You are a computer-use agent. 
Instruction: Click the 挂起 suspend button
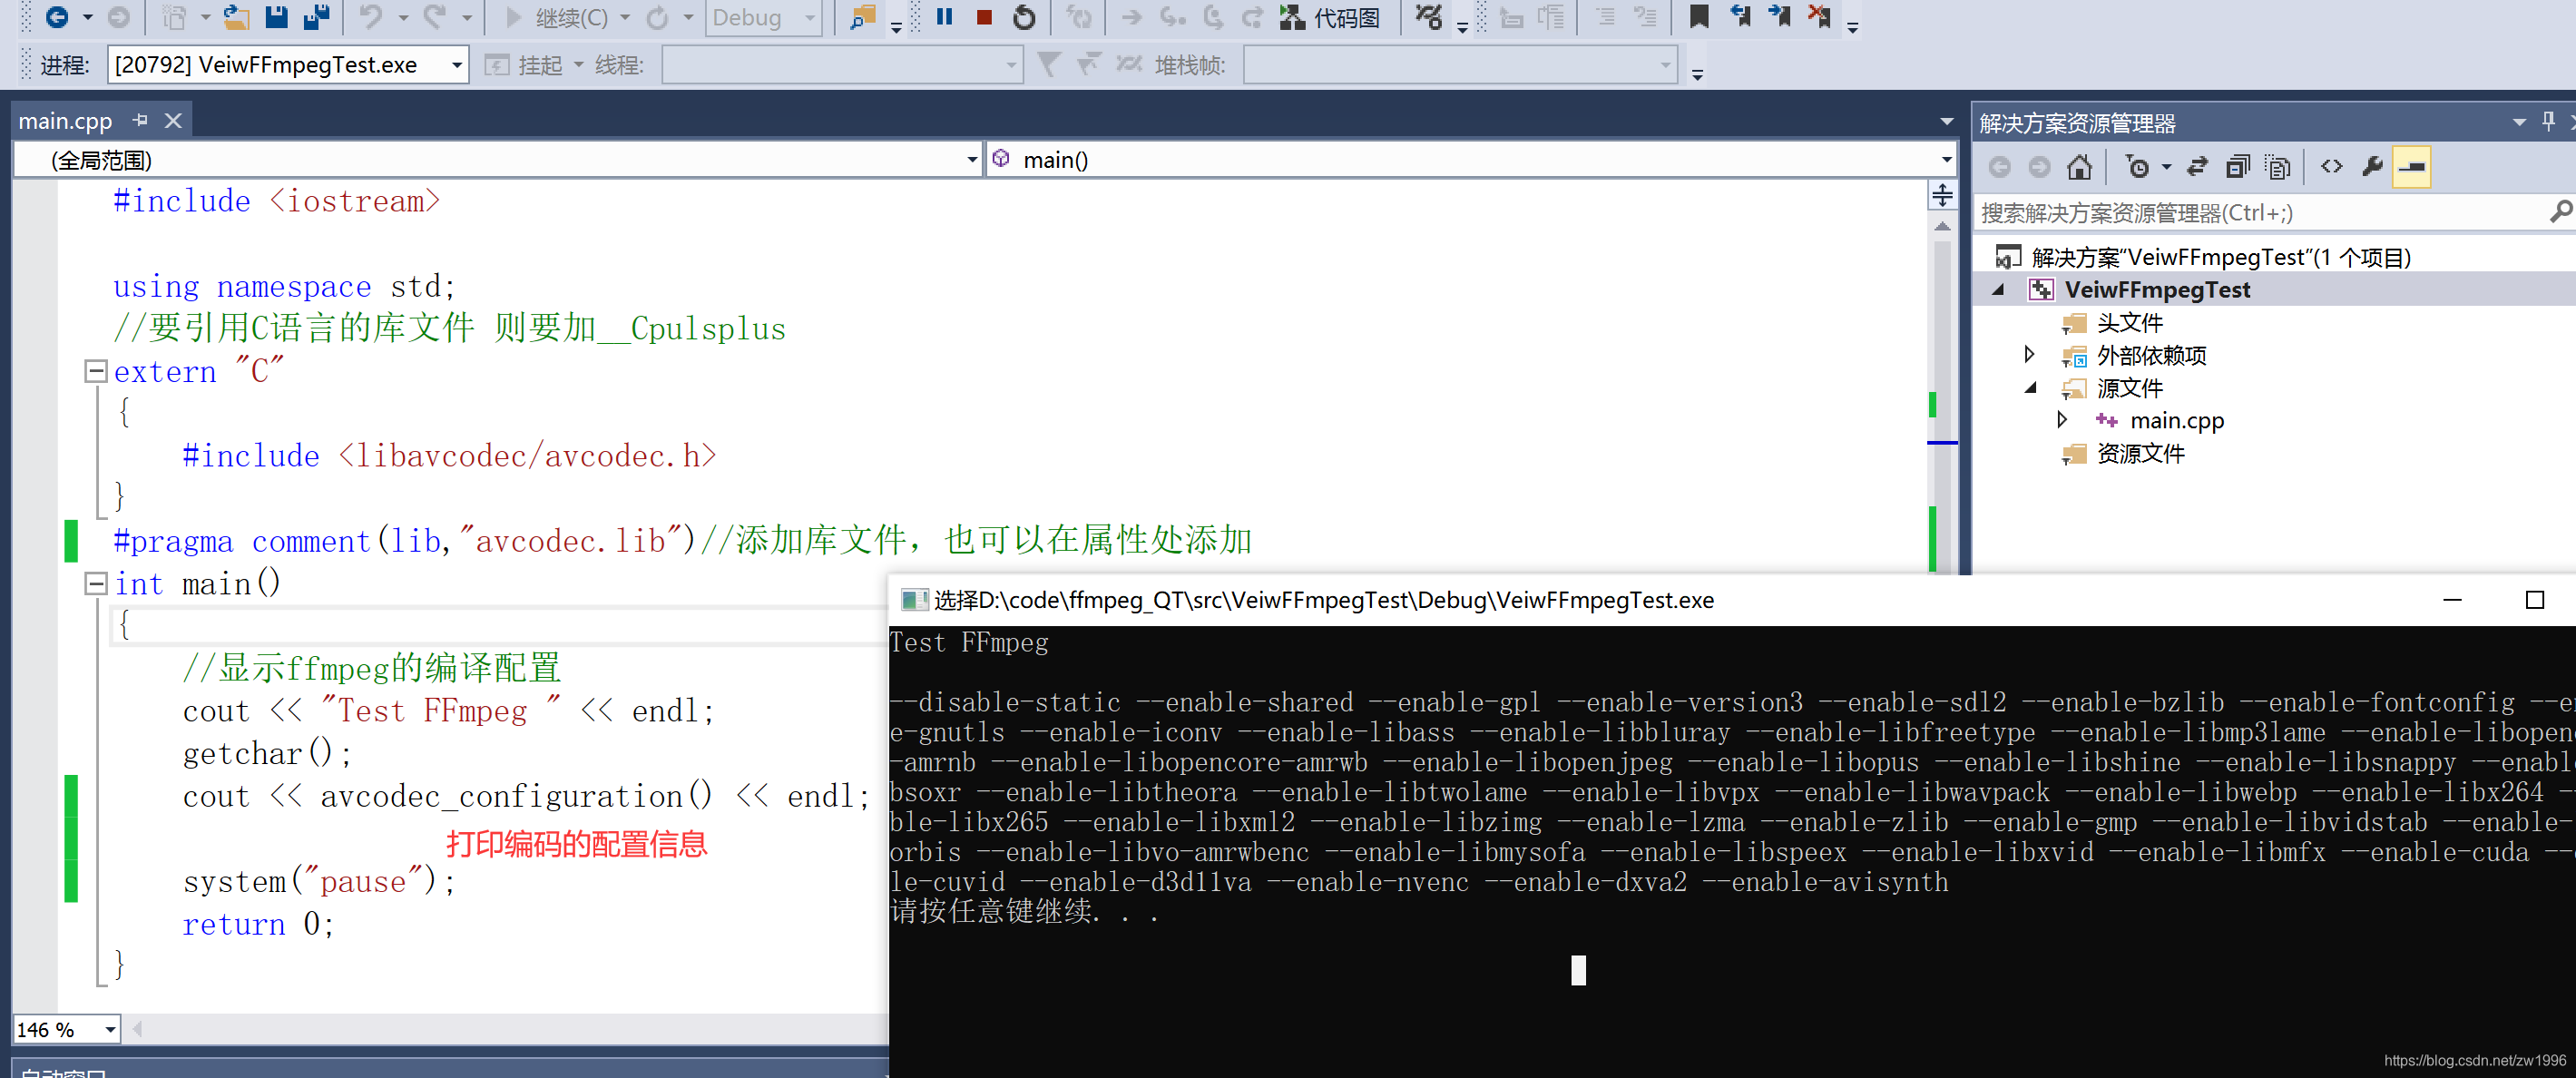526,65
